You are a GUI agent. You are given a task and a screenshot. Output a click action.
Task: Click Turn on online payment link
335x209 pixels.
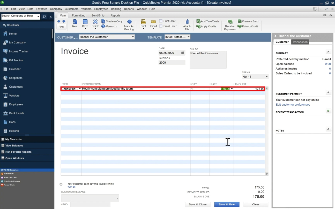click(x=71, y=187)
